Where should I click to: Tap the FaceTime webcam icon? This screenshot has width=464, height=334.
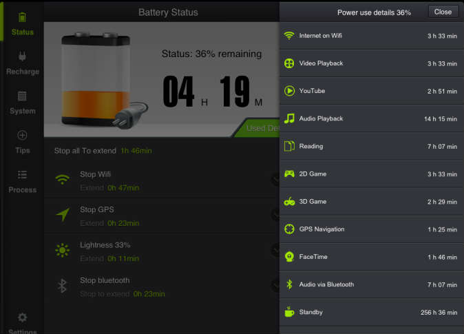(289, 256)
